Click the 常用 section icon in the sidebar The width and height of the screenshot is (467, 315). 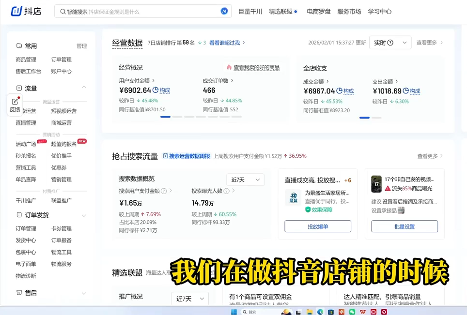pyautogui.click(x=20, y=46)
